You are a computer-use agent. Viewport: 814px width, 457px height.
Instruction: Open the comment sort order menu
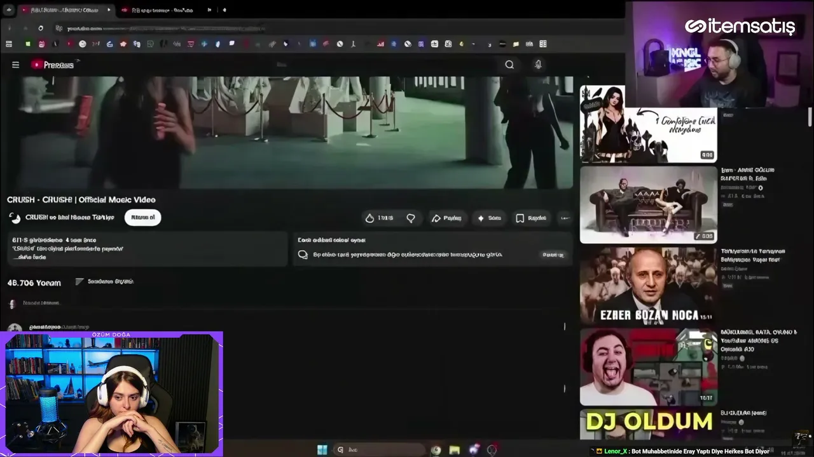(x=104, y=281)
